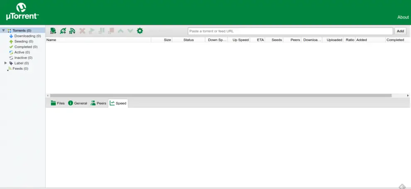Viewport: 411px width, 189px height.
Task: Click the Add Torrent file icon
Action: click(x=53, y=31)
